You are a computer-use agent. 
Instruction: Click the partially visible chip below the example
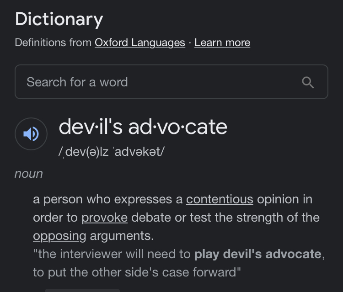[82, 291]
